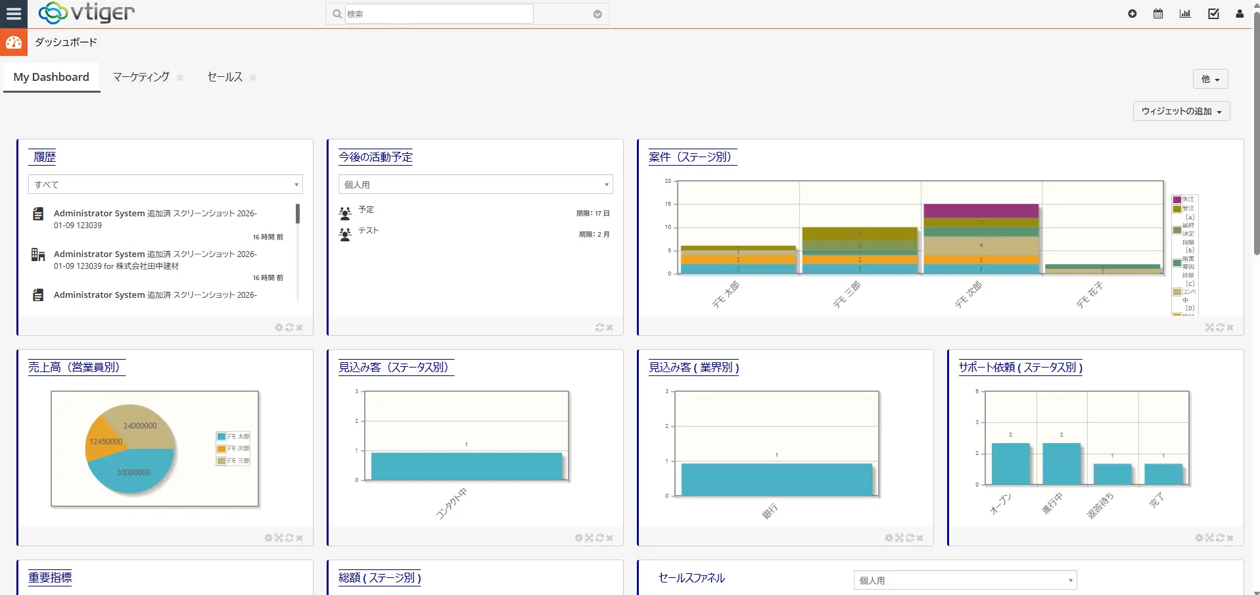Open settings gear of 履歴 widget
The width and height of the screenshot is (1260, 595).
click(279, 327)
